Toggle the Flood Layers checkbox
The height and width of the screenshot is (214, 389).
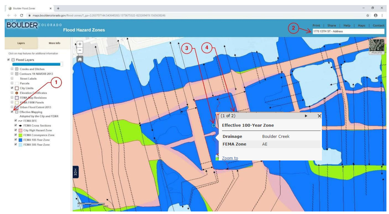(x=8, y=60)
